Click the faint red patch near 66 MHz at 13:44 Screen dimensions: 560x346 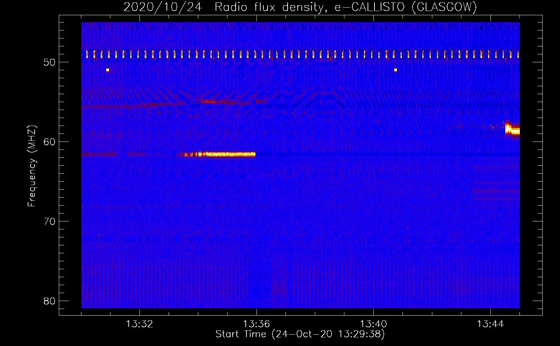click(496, 191)
